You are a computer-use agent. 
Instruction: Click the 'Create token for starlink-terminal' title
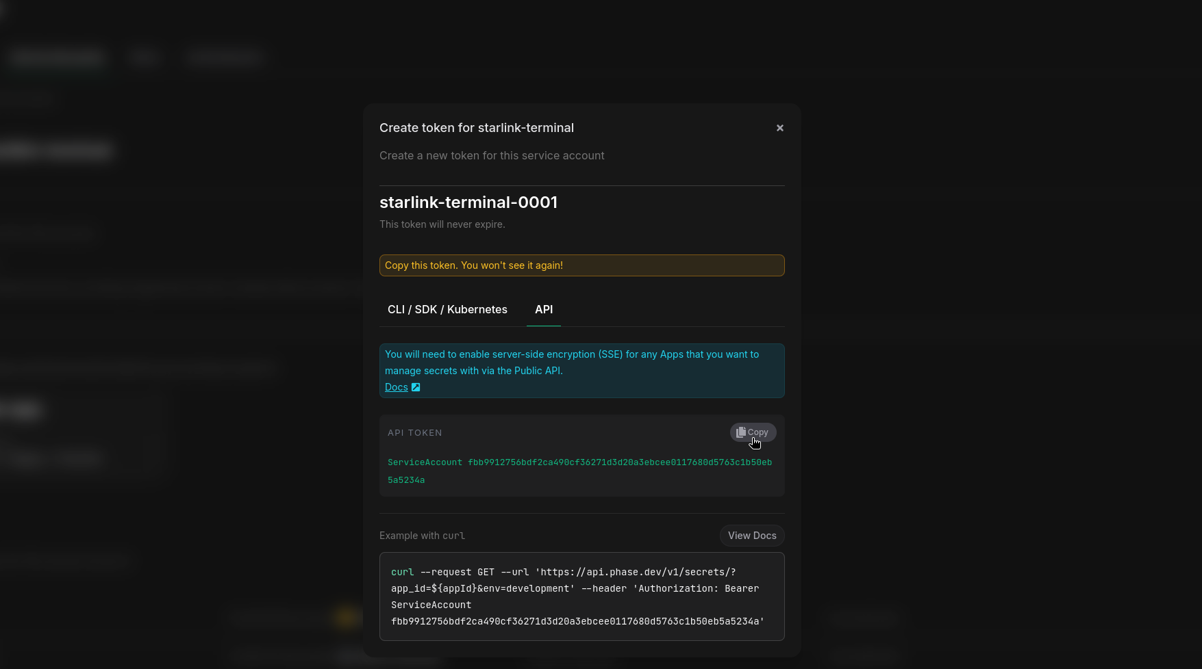pyautogui.click(x=477, y=128)
